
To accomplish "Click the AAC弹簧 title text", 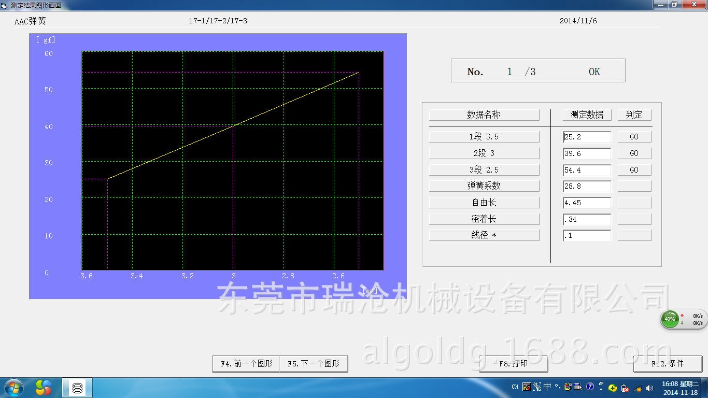I will (x=30, y=21).
